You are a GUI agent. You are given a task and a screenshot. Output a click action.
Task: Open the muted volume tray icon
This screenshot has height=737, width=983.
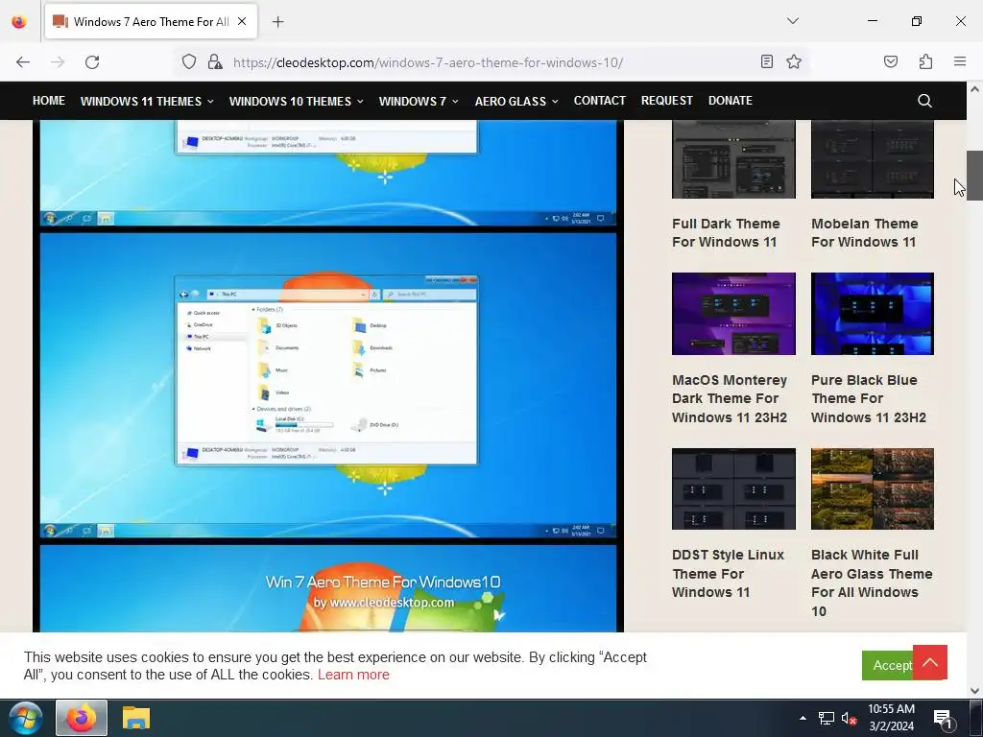[849, 718]
